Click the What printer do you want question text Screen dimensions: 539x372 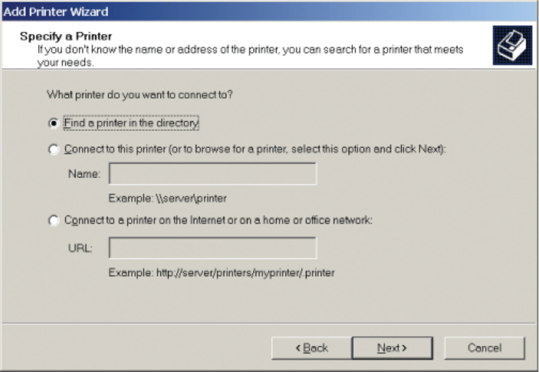point(139,95)
